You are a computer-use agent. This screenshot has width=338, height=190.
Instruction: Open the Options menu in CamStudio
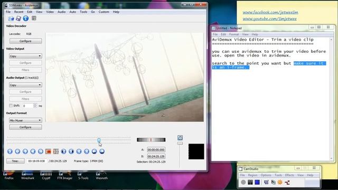pos(266,175)
